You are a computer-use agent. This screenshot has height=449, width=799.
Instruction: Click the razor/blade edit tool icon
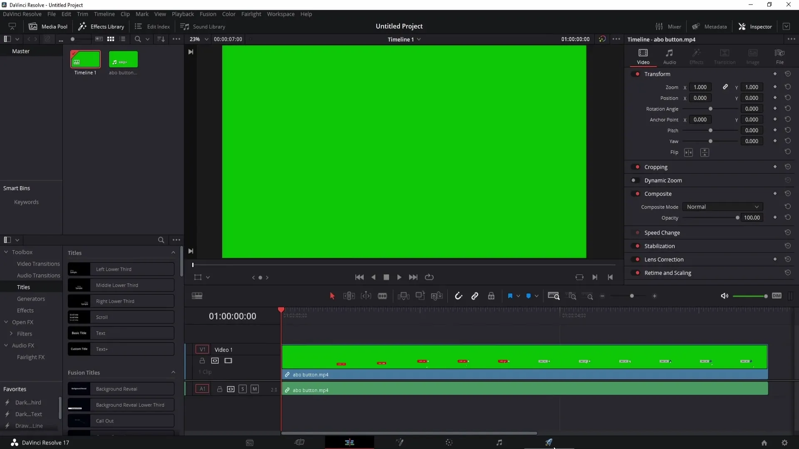382,296
